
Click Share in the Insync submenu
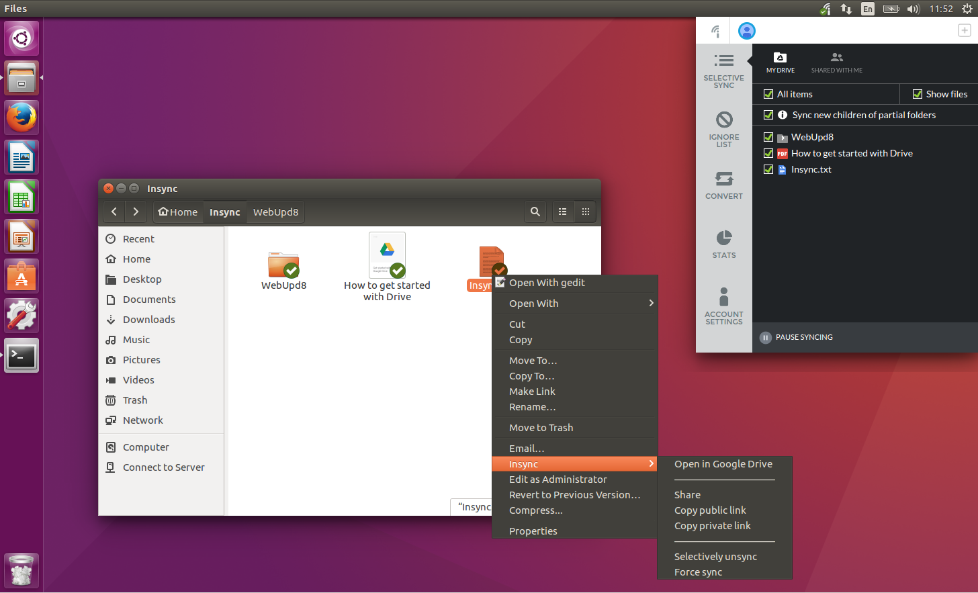coord(724,495)
